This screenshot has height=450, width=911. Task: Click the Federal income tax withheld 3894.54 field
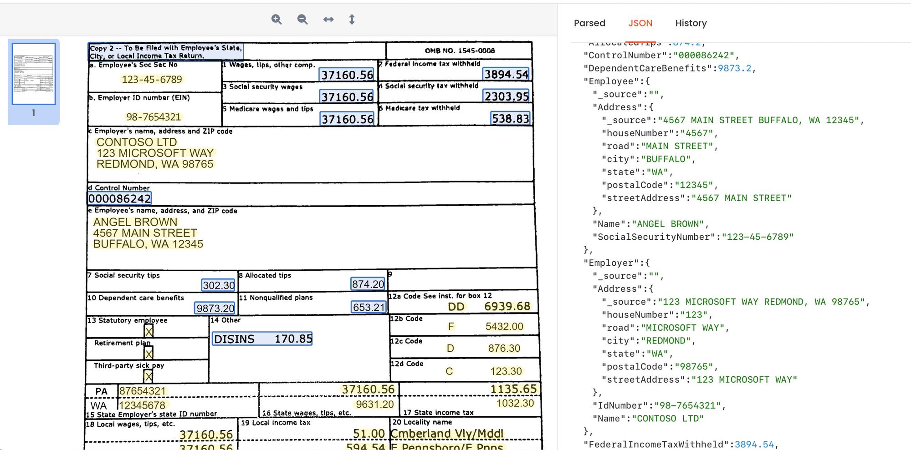(x=506, y=74)
